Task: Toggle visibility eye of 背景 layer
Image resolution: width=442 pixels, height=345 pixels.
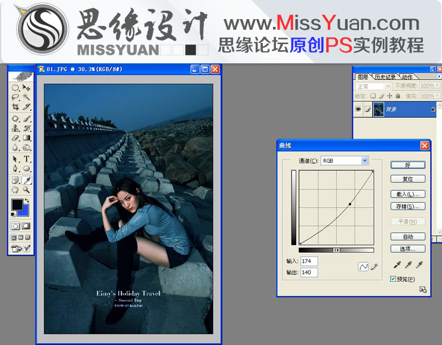Action: [x=358, y=109]
